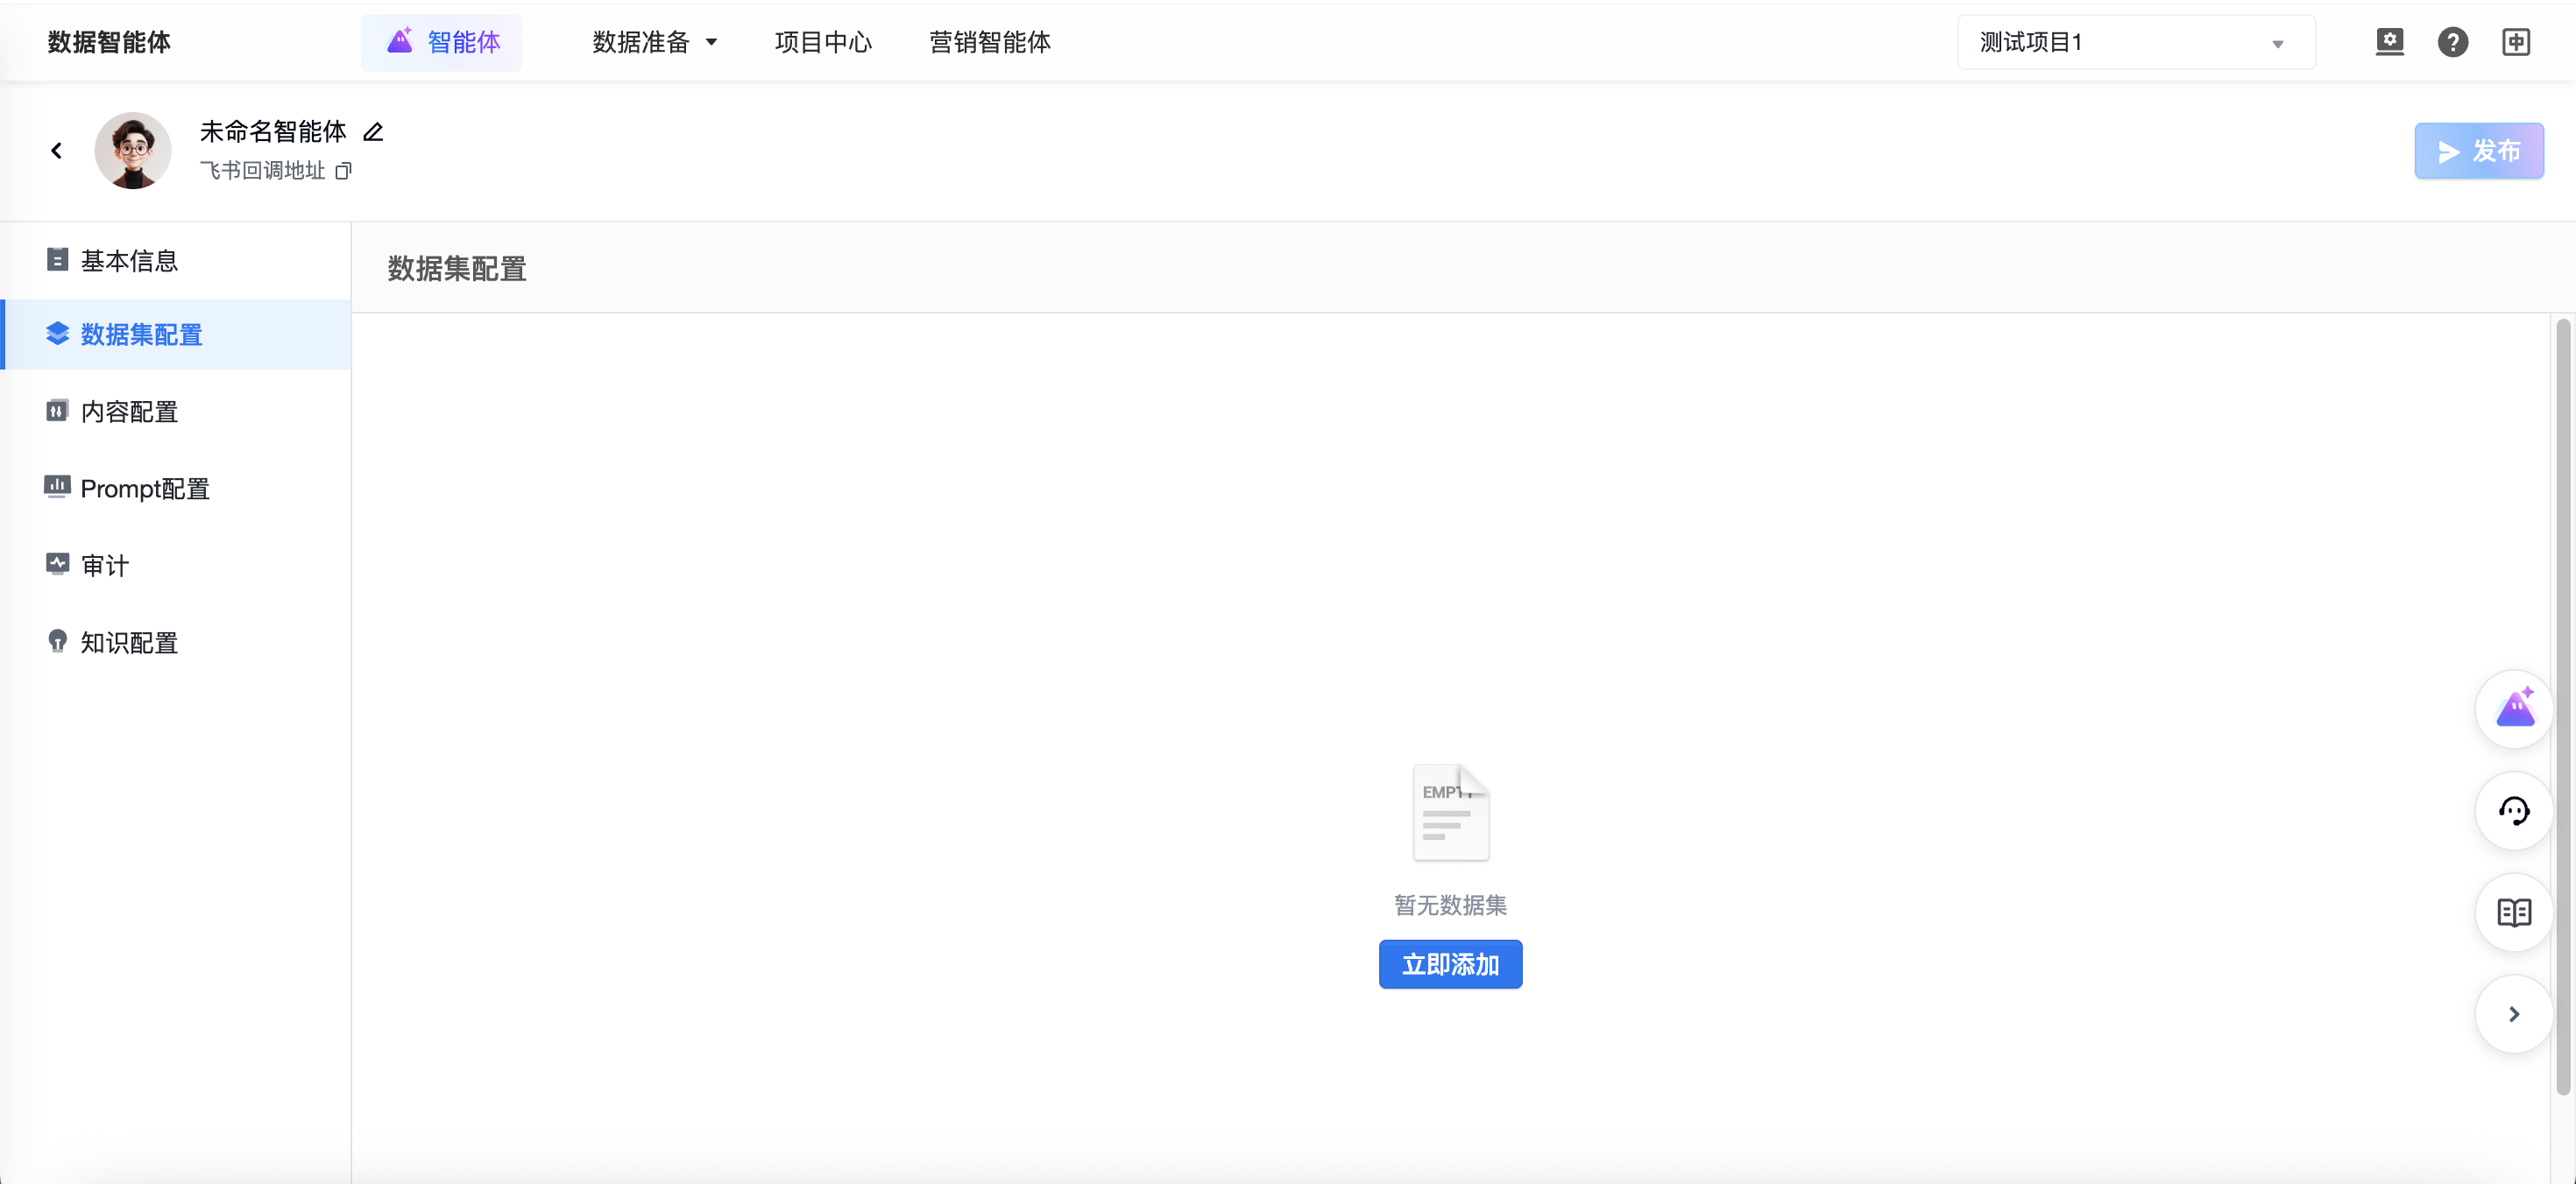
Task: Select Prompt配置 in the sidebar
Action: 145,489
